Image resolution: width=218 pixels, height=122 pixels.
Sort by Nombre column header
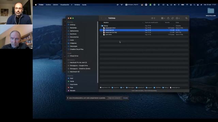click(x=106, y=22)
